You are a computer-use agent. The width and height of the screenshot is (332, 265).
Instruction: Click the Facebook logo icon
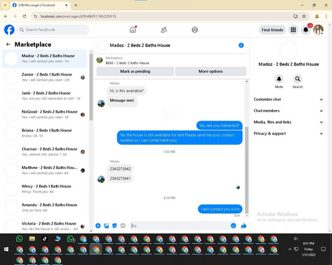click(9, 30)
